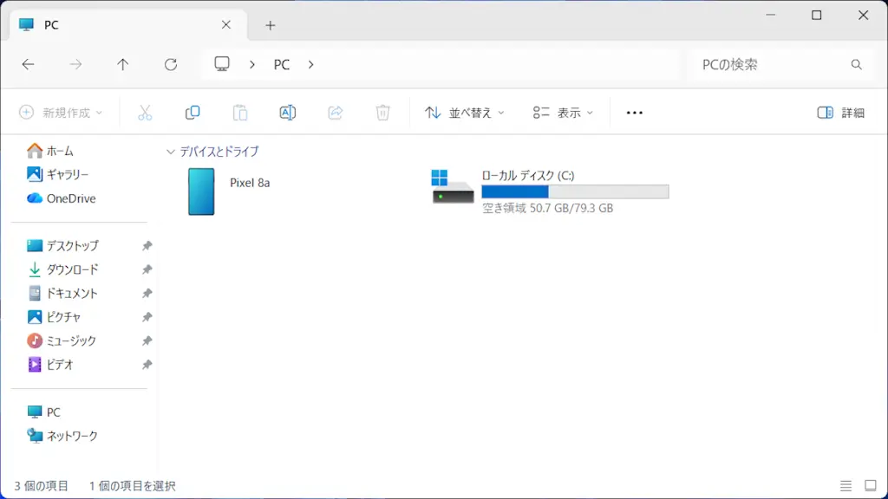Collapse the デバイスとドライブ section
Image resolution: width=888 pixels, height=499 pixels.
point(171,151)
